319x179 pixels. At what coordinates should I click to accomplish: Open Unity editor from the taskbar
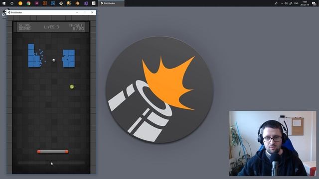pos(94,3)
